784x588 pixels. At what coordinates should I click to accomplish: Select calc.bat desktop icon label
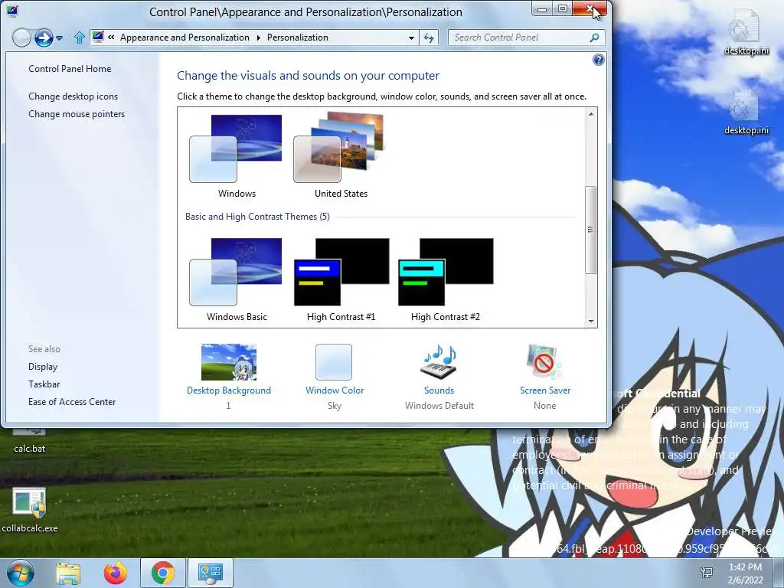pyautogui.click(x=30, y=449)
